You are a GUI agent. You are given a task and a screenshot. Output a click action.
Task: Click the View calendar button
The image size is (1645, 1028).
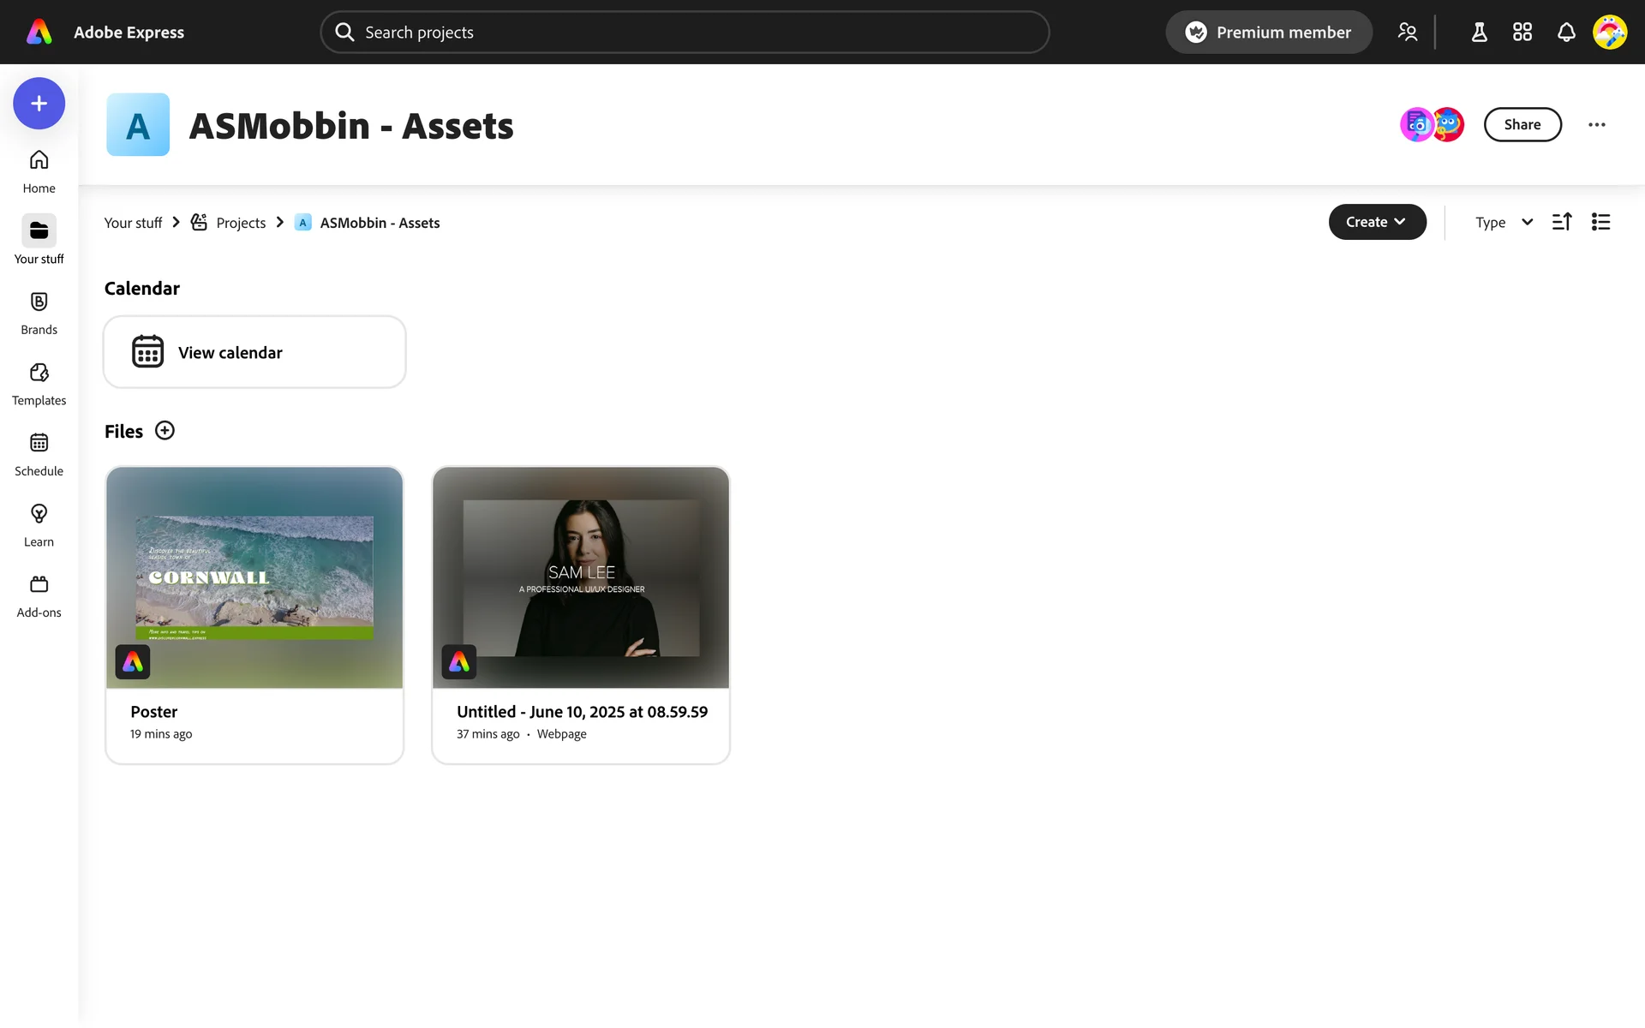coord(254,352)
